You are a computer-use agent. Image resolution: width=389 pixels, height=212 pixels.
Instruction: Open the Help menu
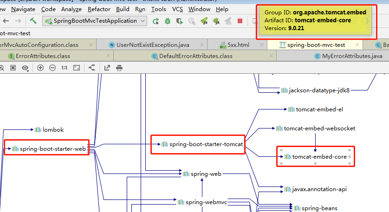tap(222, 9)
